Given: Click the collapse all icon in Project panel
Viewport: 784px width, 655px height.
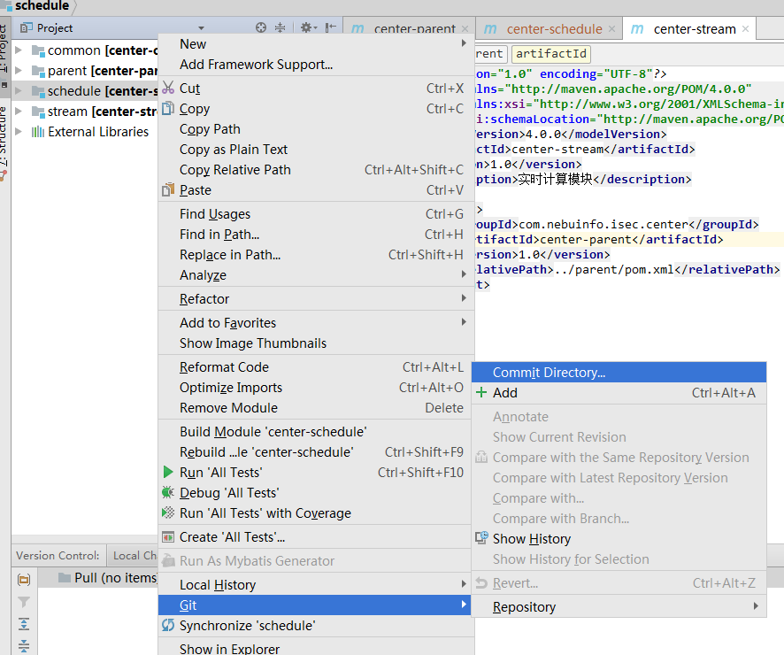Looking at the screenshot, I should pyautogui.click(x=280, y=27).
